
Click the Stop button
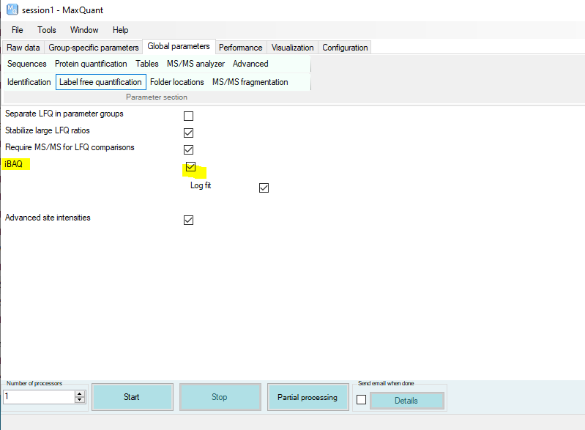[220, 397]
